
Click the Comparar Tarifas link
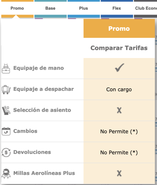[119, 48]
